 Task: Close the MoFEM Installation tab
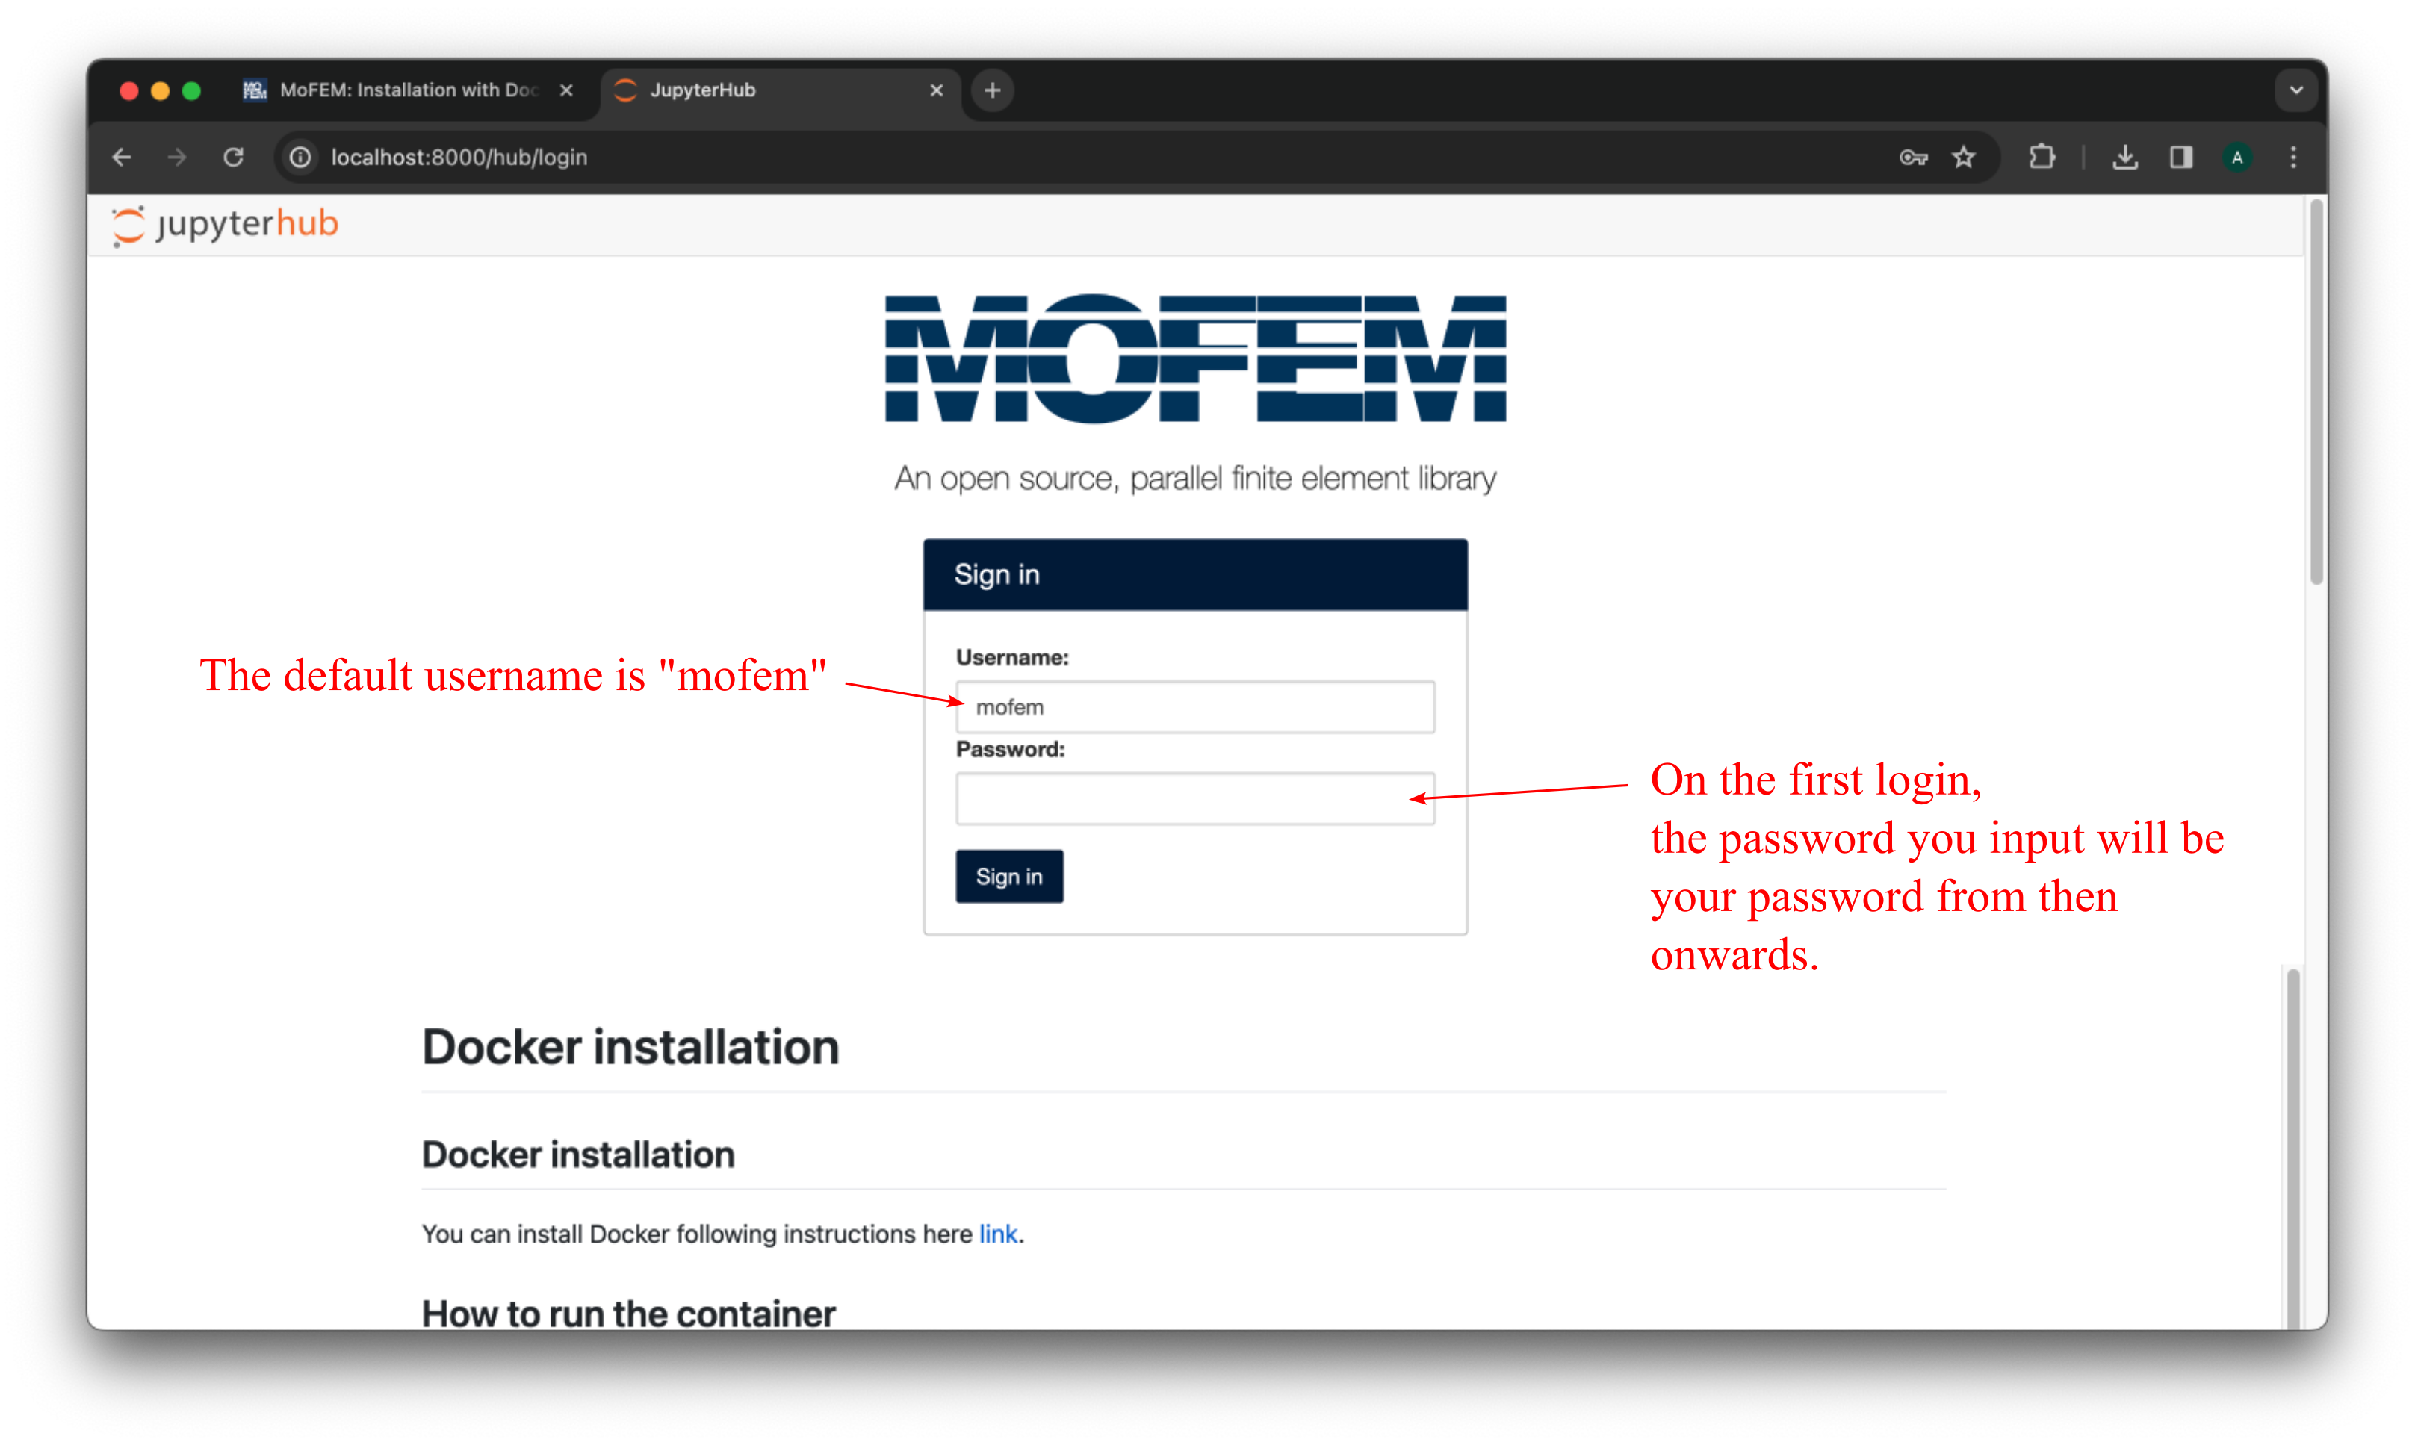click(x=565, y=90)
